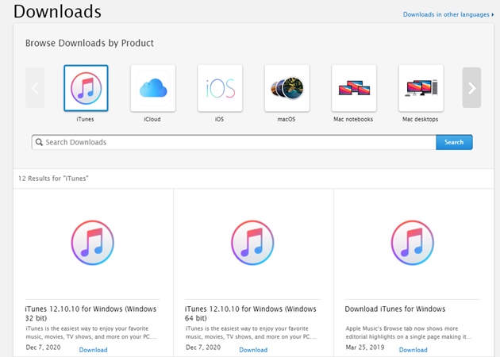Open Downloads in other languages link
Screen dimensions: 500x357
tap(448, 14)
